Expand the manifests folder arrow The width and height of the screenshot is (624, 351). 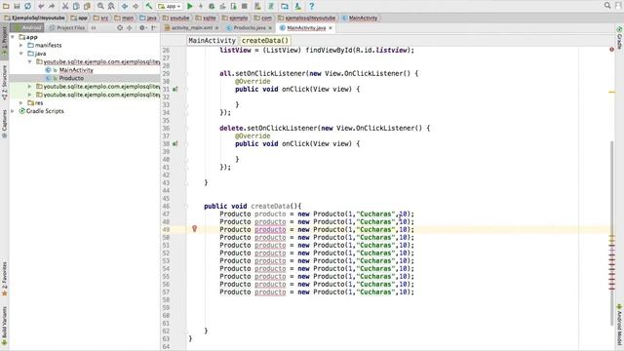click(x=21, y=46)
